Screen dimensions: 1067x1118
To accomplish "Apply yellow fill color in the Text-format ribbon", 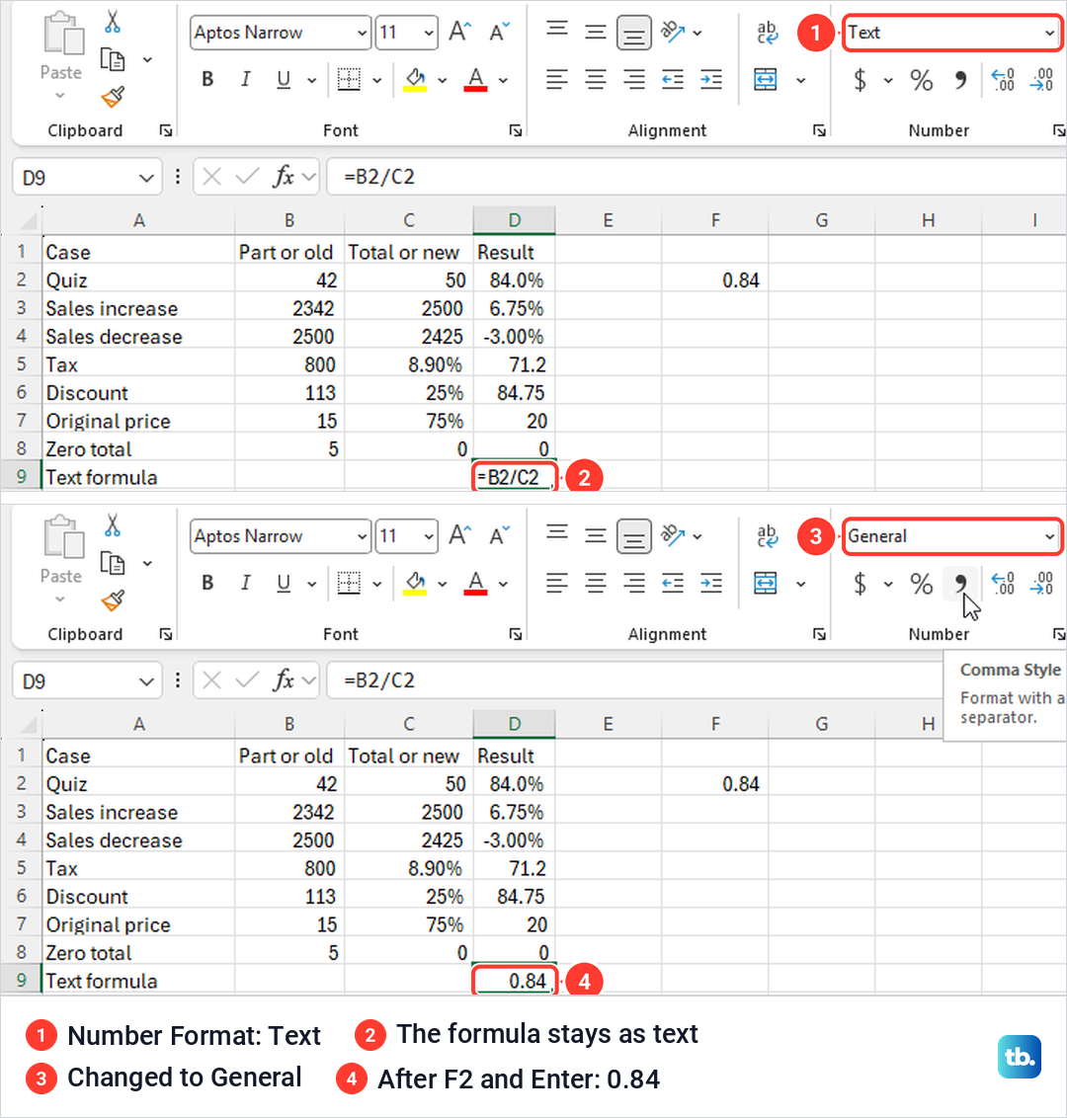I will [x=415, y=79].
